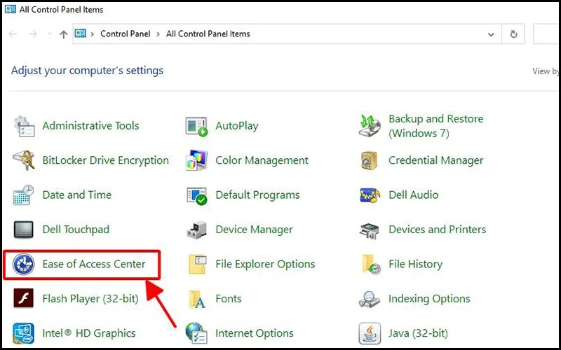Open the Date and Time icon

[x=24, y=195]
